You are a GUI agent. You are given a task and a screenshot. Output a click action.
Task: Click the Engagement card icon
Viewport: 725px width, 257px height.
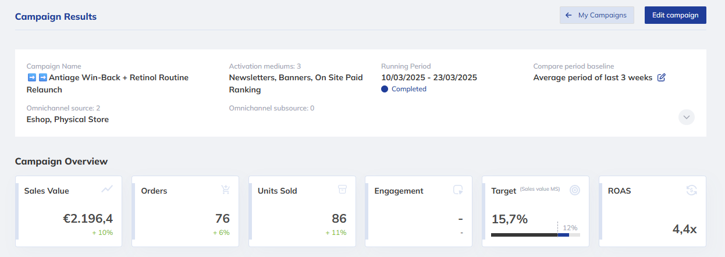pos(459,190)
